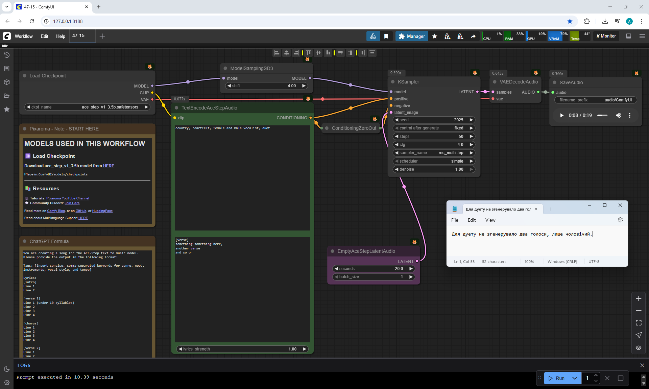Toggle the bottom panel icon
The width and height of the screenshot is (649, 389).
(x=628, y=36)
